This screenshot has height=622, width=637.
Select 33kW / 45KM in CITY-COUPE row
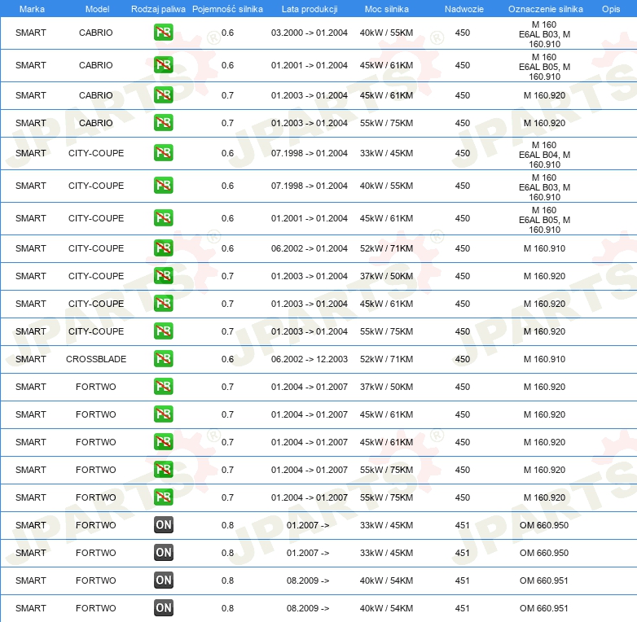click(386, 153)
